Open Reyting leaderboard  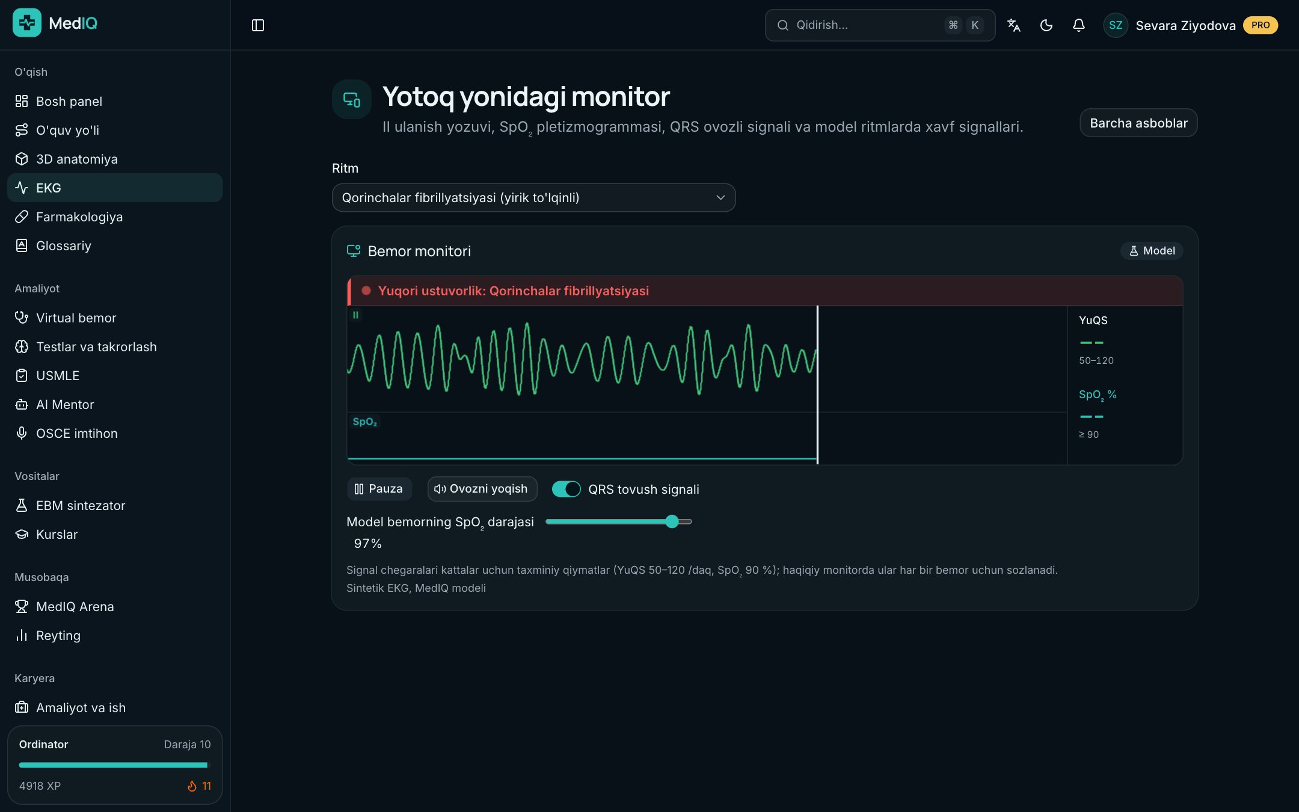pyautogui.click(x=115, y=635)
